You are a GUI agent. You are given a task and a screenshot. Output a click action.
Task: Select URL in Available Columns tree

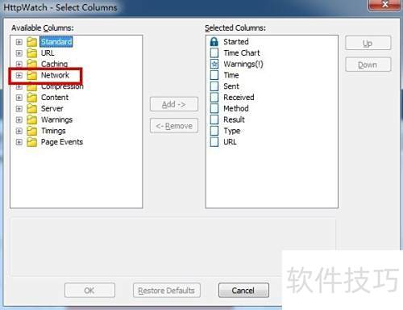tap(48, 52)
